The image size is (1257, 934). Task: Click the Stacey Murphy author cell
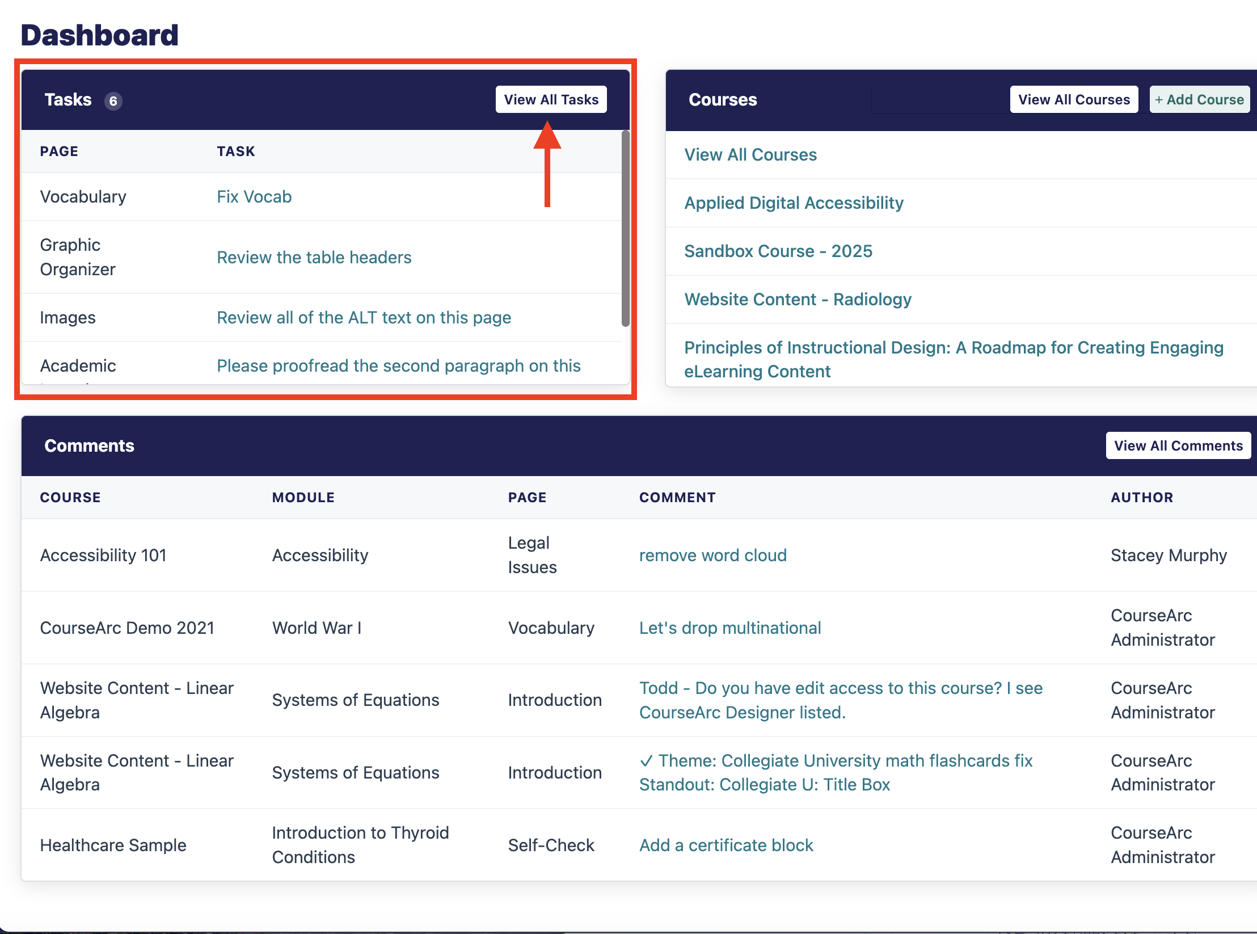click(x=1169, y=555)
